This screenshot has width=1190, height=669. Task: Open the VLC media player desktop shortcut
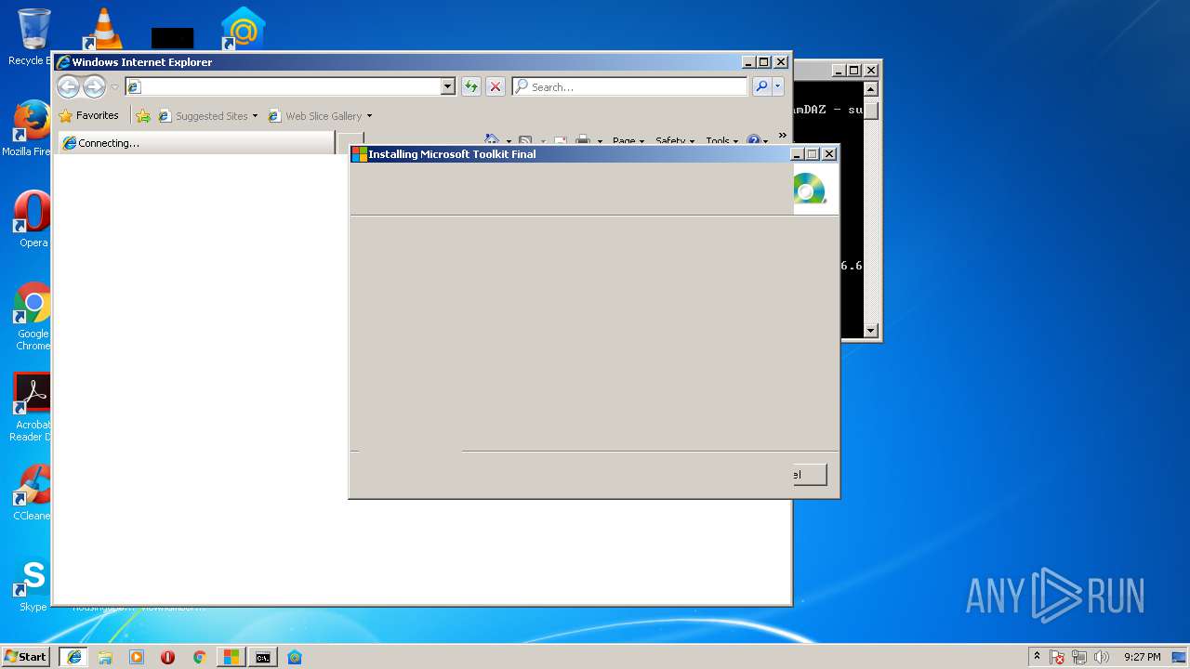(103, 29)
